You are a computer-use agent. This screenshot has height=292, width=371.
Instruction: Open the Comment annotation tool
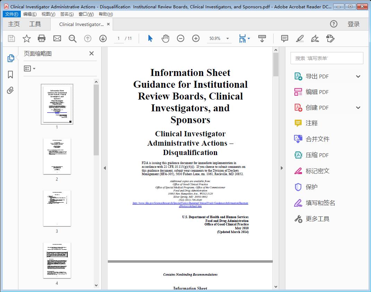284,38
